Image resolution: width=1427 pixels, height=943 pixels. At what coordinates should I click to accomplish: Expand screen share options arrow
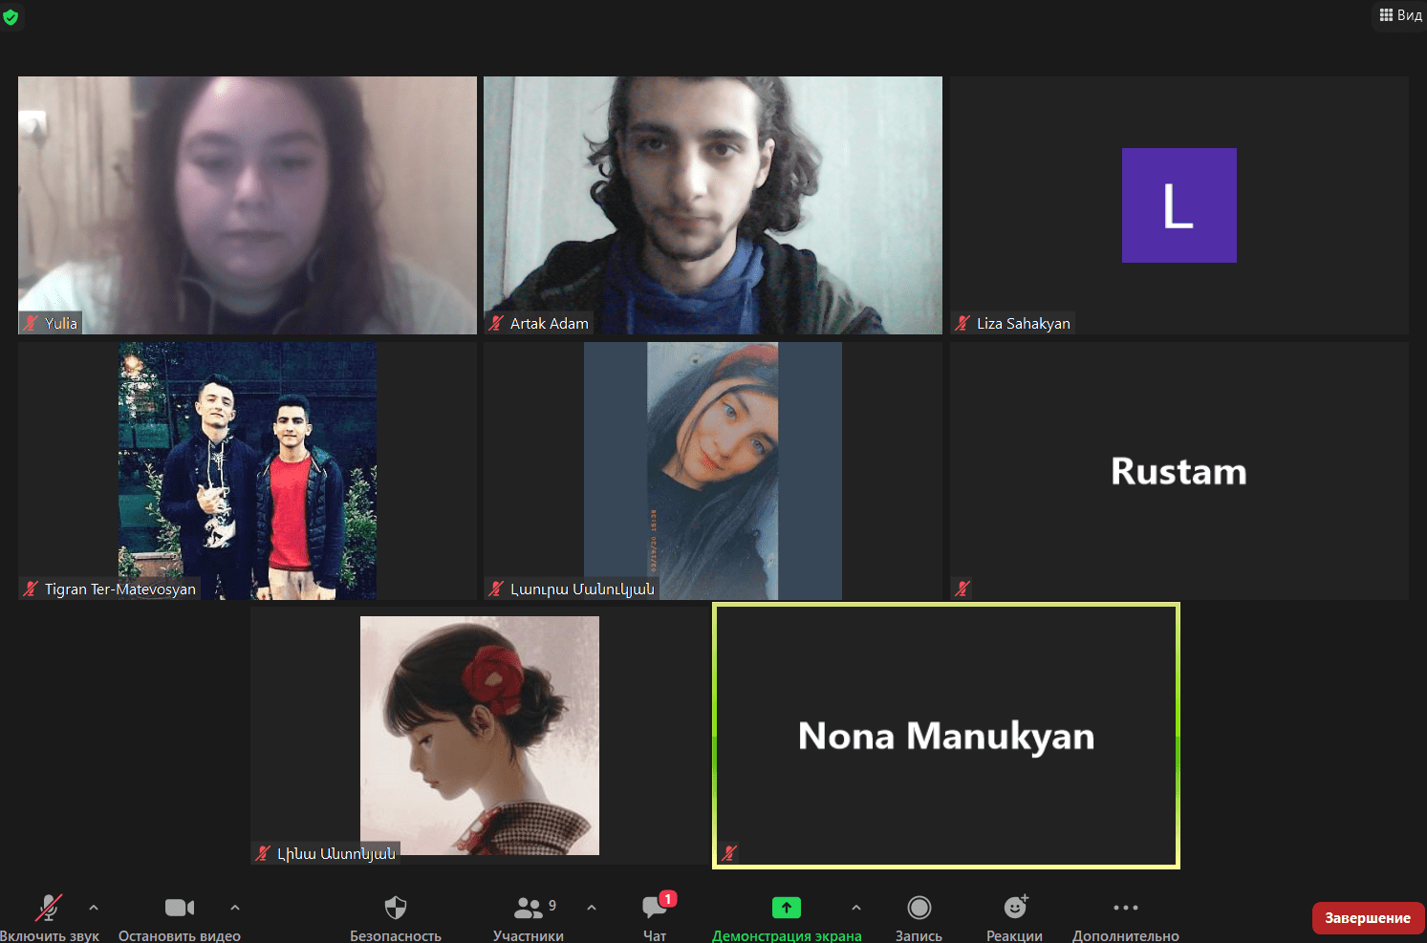[x=856, y=908]
